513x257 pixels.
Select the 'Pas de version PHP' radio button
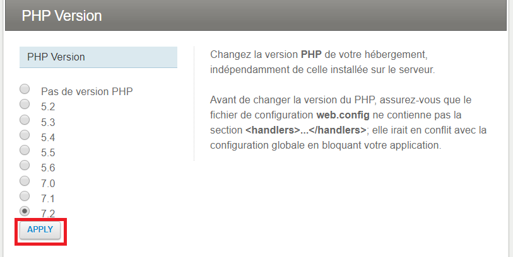click(25, 89)
